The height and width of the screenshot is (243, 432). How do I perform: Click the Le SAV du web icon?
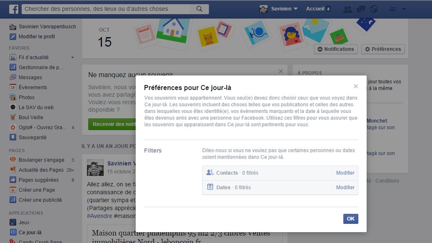click(12, 107)
